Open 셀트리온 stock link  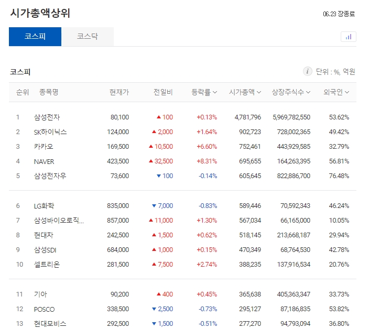click(47, 265)
